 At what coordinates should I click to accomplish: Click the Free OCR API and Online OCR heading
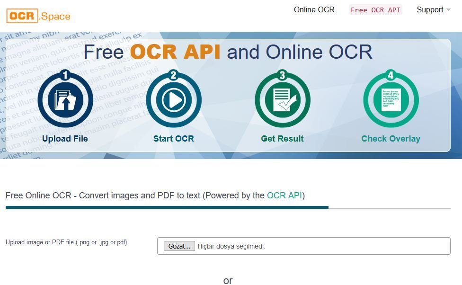[x=228, y=52]
